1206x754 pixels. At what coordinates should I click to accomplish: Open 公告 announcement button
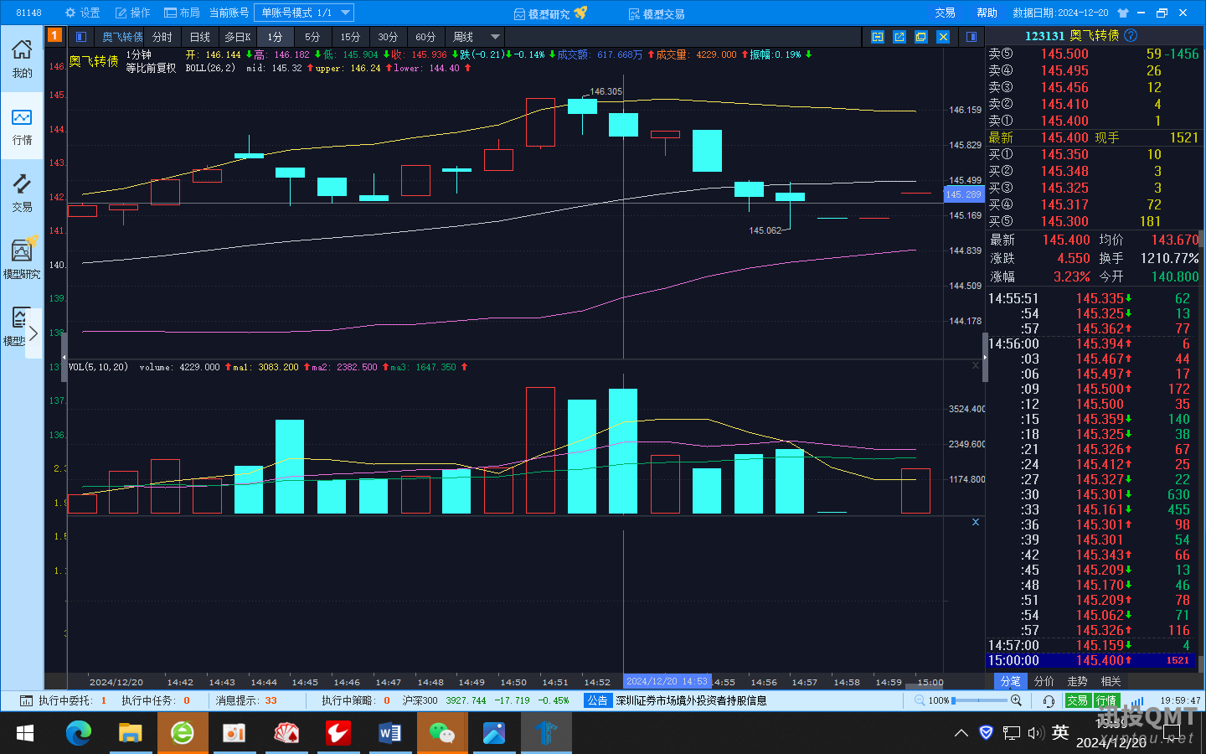point(597,700)
